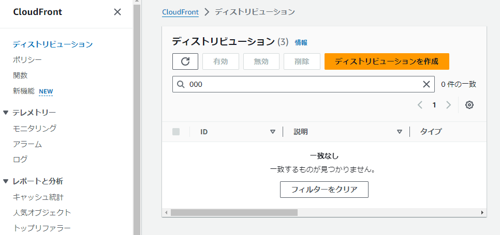The width and height of the screenshot is (500, 235).
Task: Click the search field containing 000
Action: (303, 84)
